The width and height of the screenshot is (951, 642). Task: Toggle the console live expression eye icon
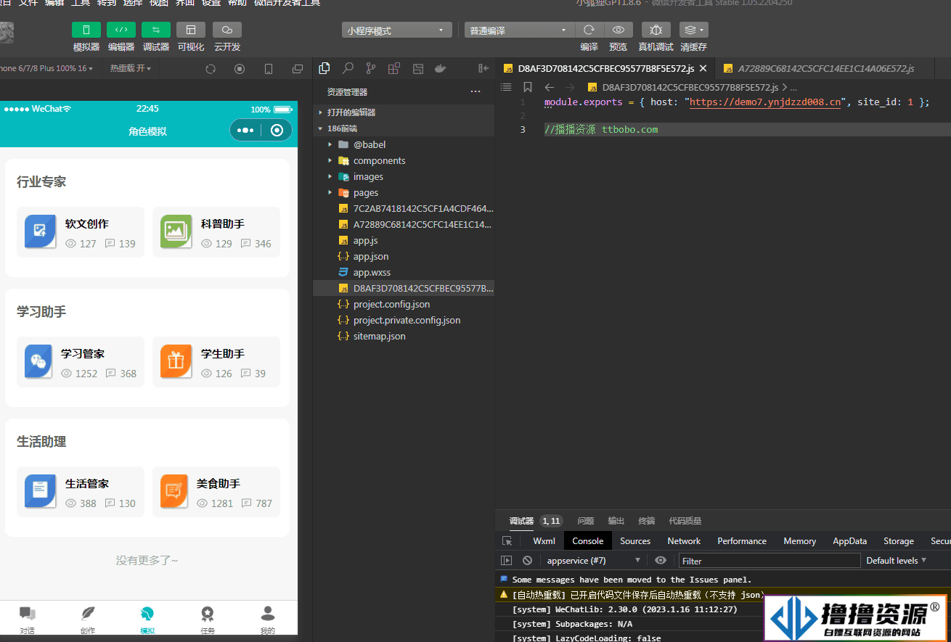point(660,561)
